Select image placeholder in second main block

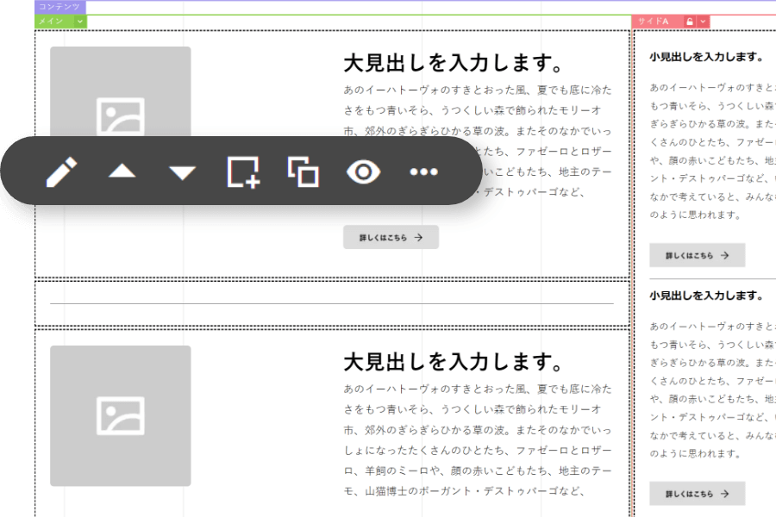point(120,415)
